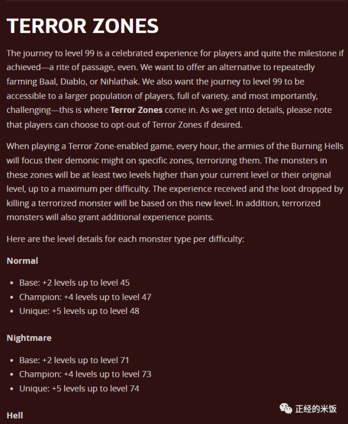
Task: Select the Hell difficulty heading
Action: pyautogui.click(x=15, y=415)
